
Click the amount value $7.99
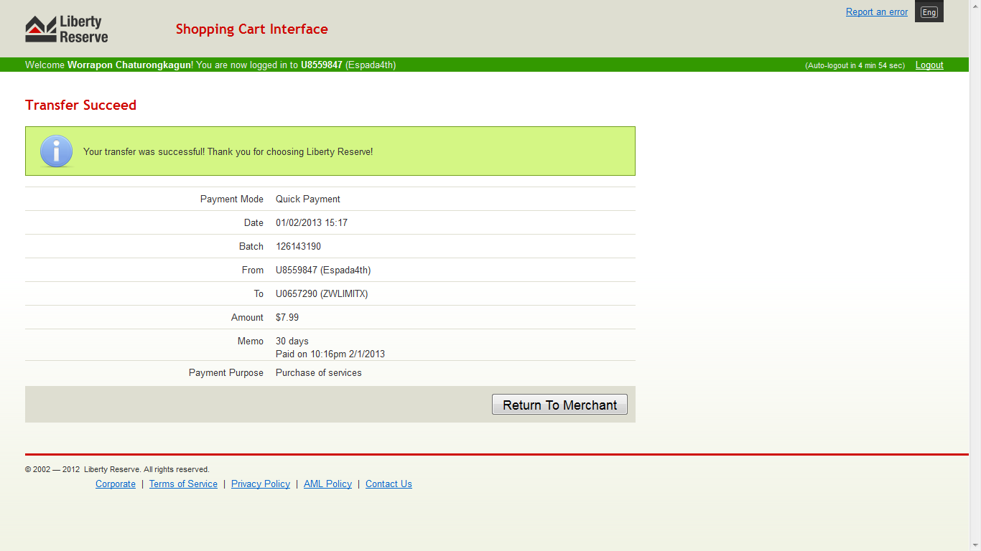[287, 318]
